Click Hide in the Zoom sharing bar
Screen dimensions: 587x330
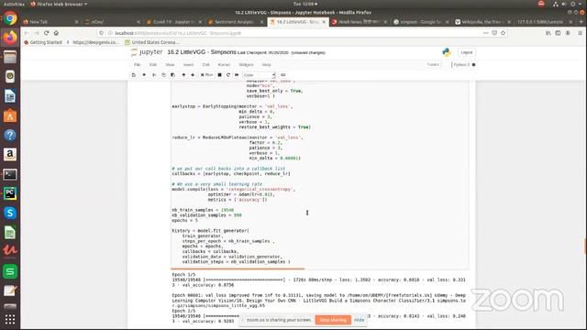point(359,320)
